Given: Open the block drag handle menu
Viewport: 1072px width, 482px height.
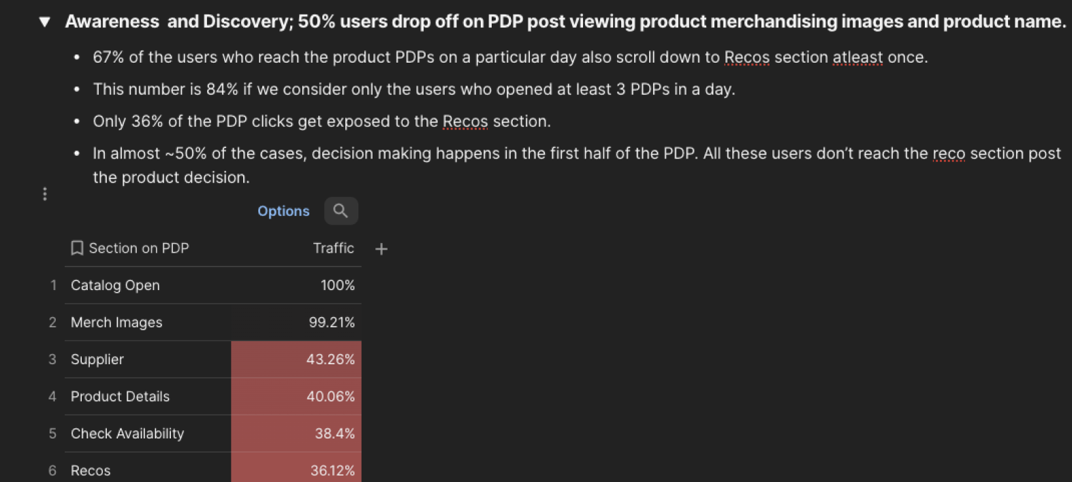Looking at the screenshot, I should click(x=44, y=194).
